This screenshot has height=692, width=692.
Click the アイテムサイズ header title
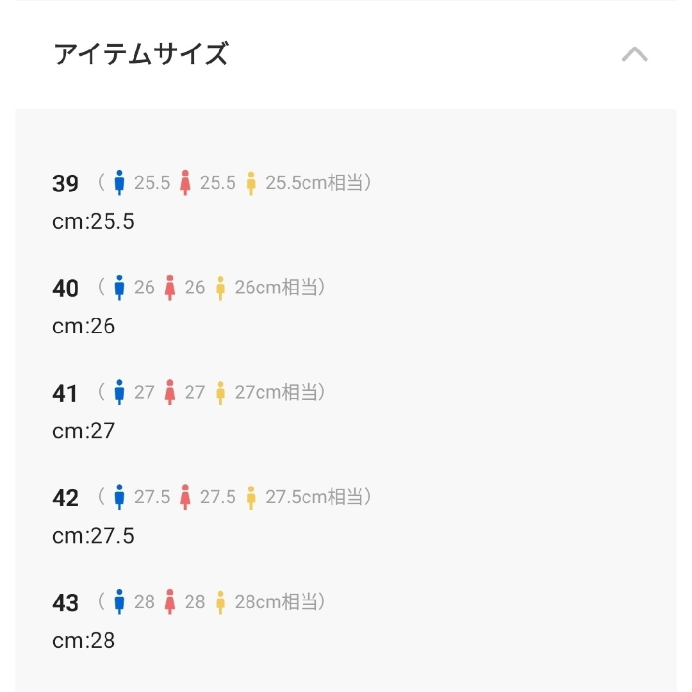click(141, 54)
